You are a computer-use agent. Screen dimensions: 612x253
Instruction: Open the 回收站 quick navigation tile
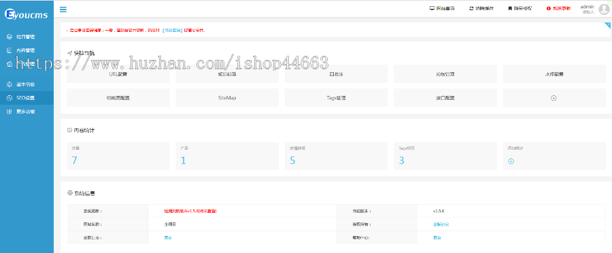(336, 74)
